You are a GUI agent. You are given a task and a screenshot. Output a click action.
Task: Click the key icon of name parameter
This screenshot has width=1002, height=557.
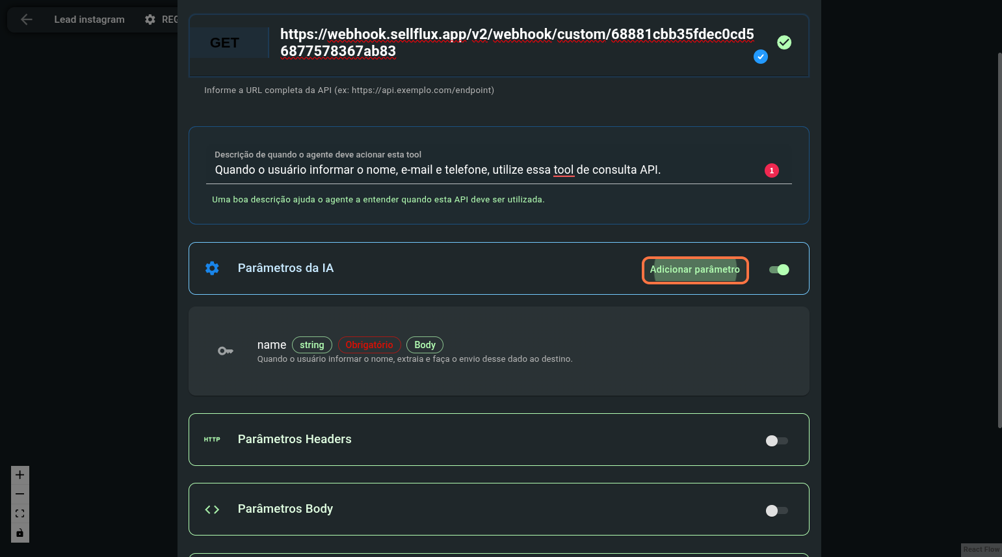coord(225,351)
